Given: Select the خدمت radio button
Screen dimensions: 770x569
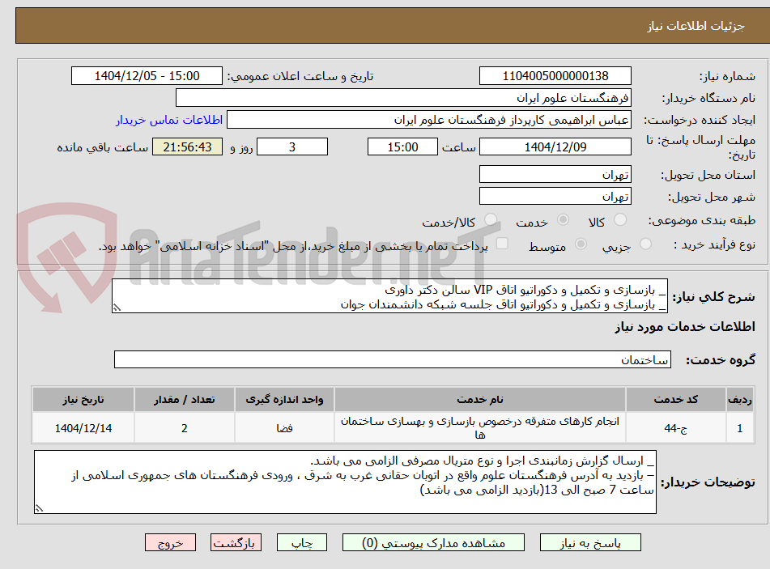Looking at the screenshot, I should pyautogui.click(x=563, y=219).
